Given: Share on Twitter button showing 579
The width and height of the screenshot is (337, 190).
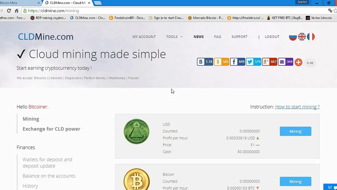Looking at the screenshot, I should click(254, 62).
